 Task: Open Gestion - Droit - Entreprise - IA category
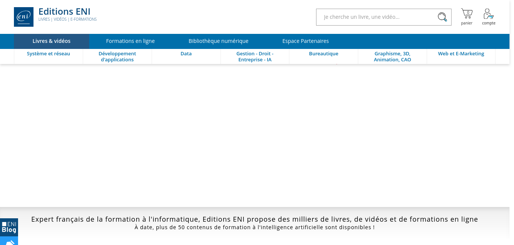click(255, 56)
